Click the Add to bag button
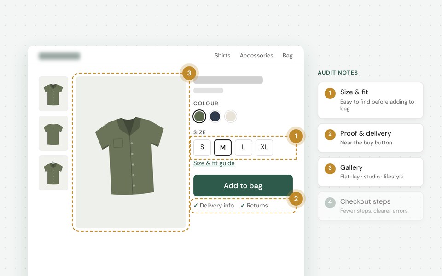Image resolution: width=442 pixels, height=276 pixels. [x=243, y=185]
